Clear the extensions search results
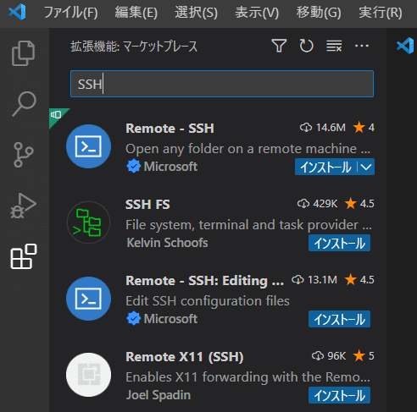The height and width of the screenshot is (412, 417). coord(334,46)
